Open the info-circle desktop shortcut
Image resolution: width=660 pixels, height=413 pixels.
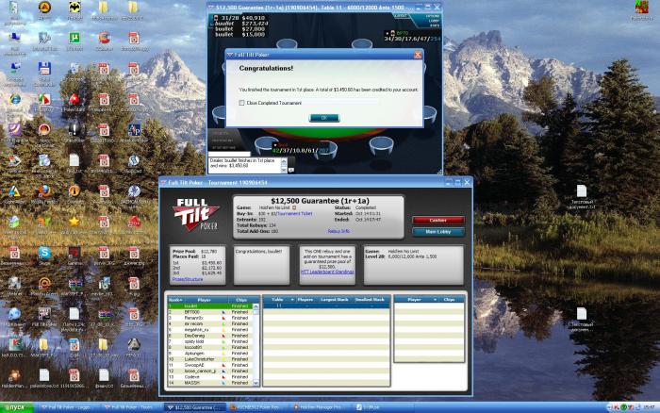click(x=74, y=191)
